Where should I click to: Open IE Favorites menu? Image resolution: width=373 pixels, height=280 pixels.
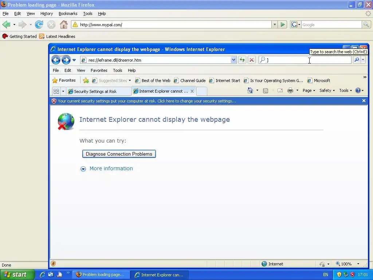click(99, 70)
